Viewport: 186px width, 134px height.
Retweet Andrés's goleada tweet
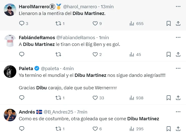tap(58, 129)
